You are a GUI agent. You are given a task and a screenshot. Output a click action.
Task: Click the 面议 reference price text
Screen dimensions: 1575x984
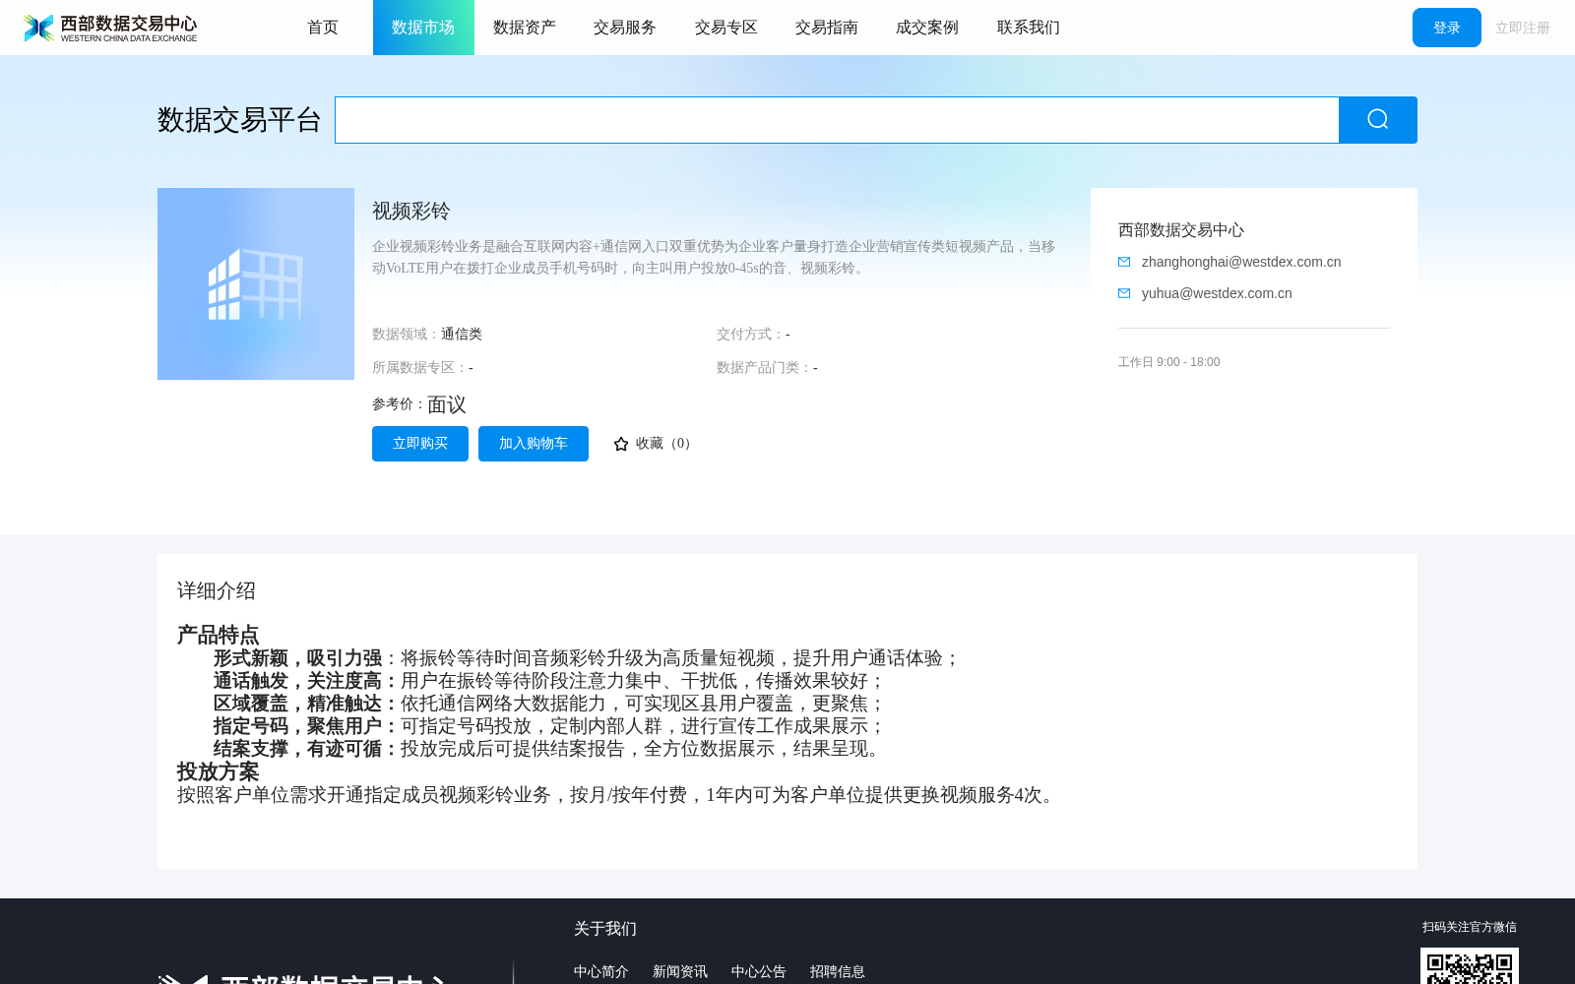tap(447, 404)
